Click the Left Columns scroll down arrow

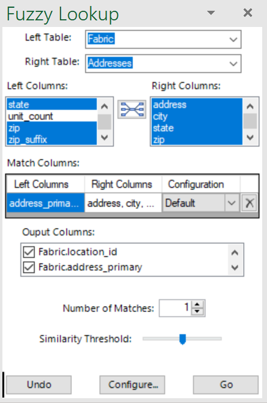point(105,138)
